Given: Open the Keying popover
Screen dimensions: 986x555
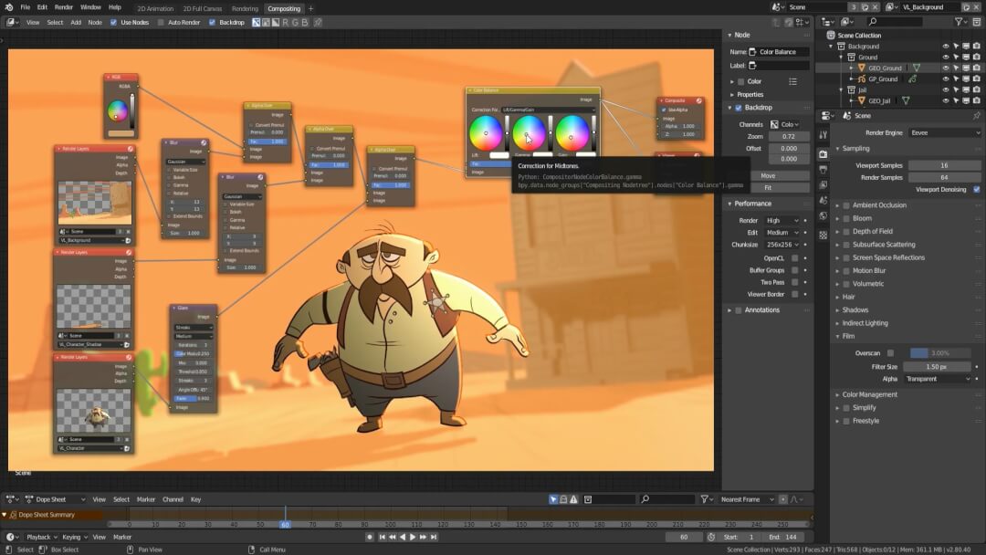Looking at the screenshot, I should pos(74,538).
